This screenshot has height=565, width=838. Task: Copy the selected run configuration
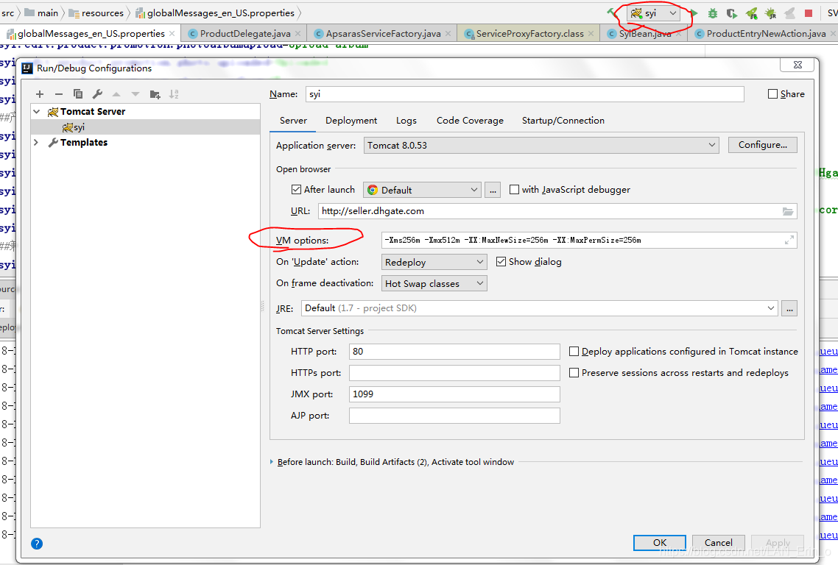[x=78, y=94]
